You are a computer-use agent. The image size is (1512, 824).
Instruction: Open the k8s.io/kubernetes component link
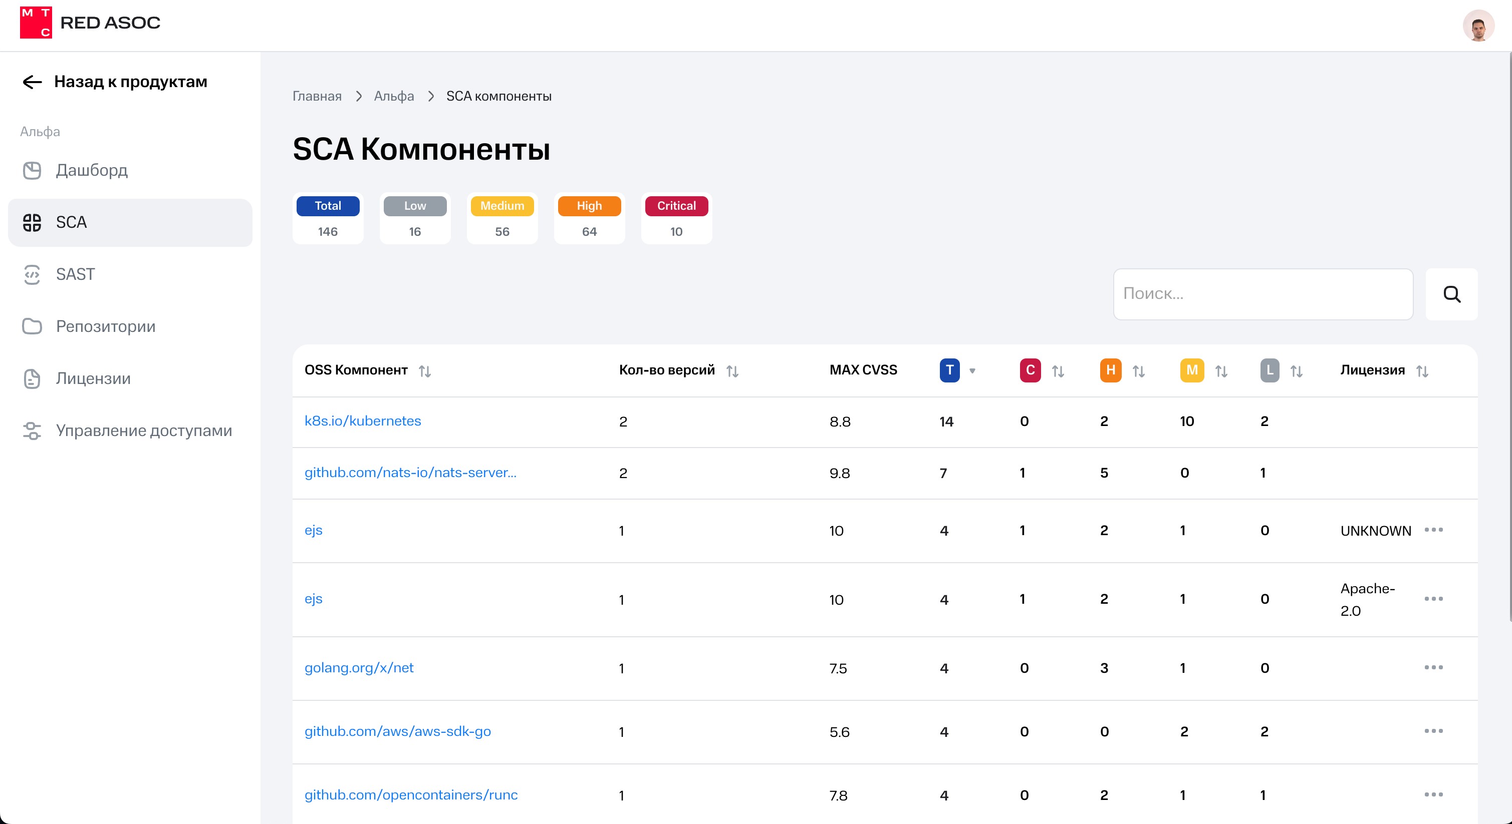click(363, 421)
